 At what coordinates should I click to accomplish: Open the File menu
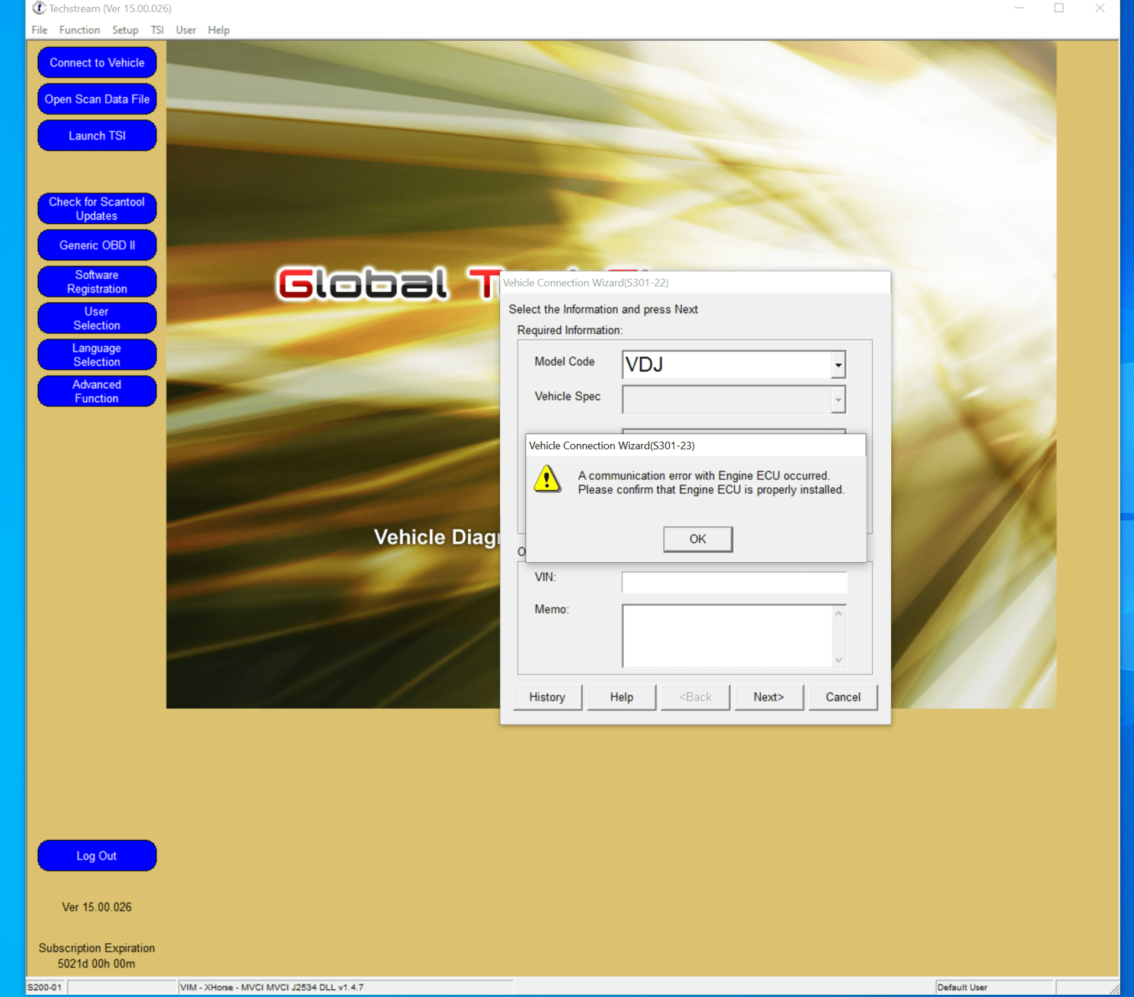[40, 30]
